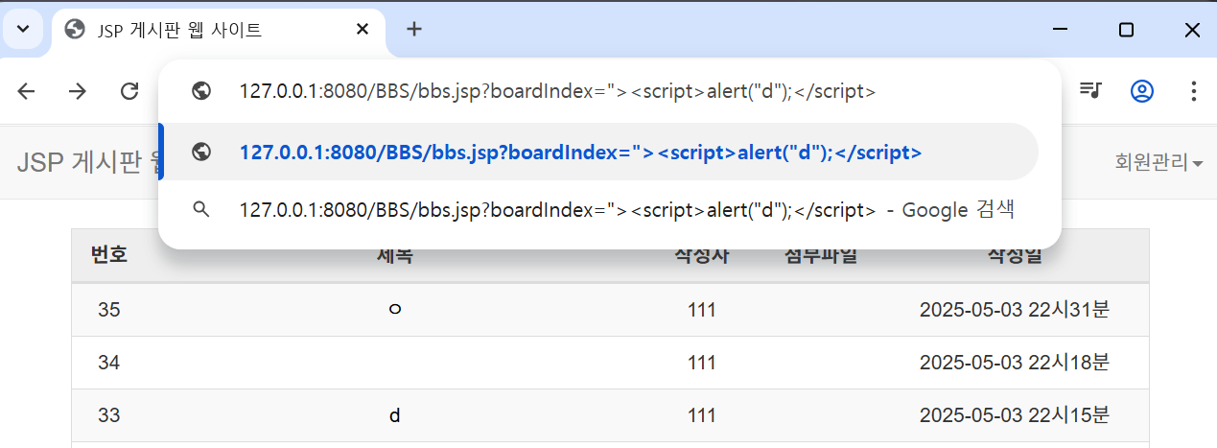The height and width of the screenshot is (448, 1217).
Task: Click date 2025-05-03 22시15분
Action: tap(1015, 415)
